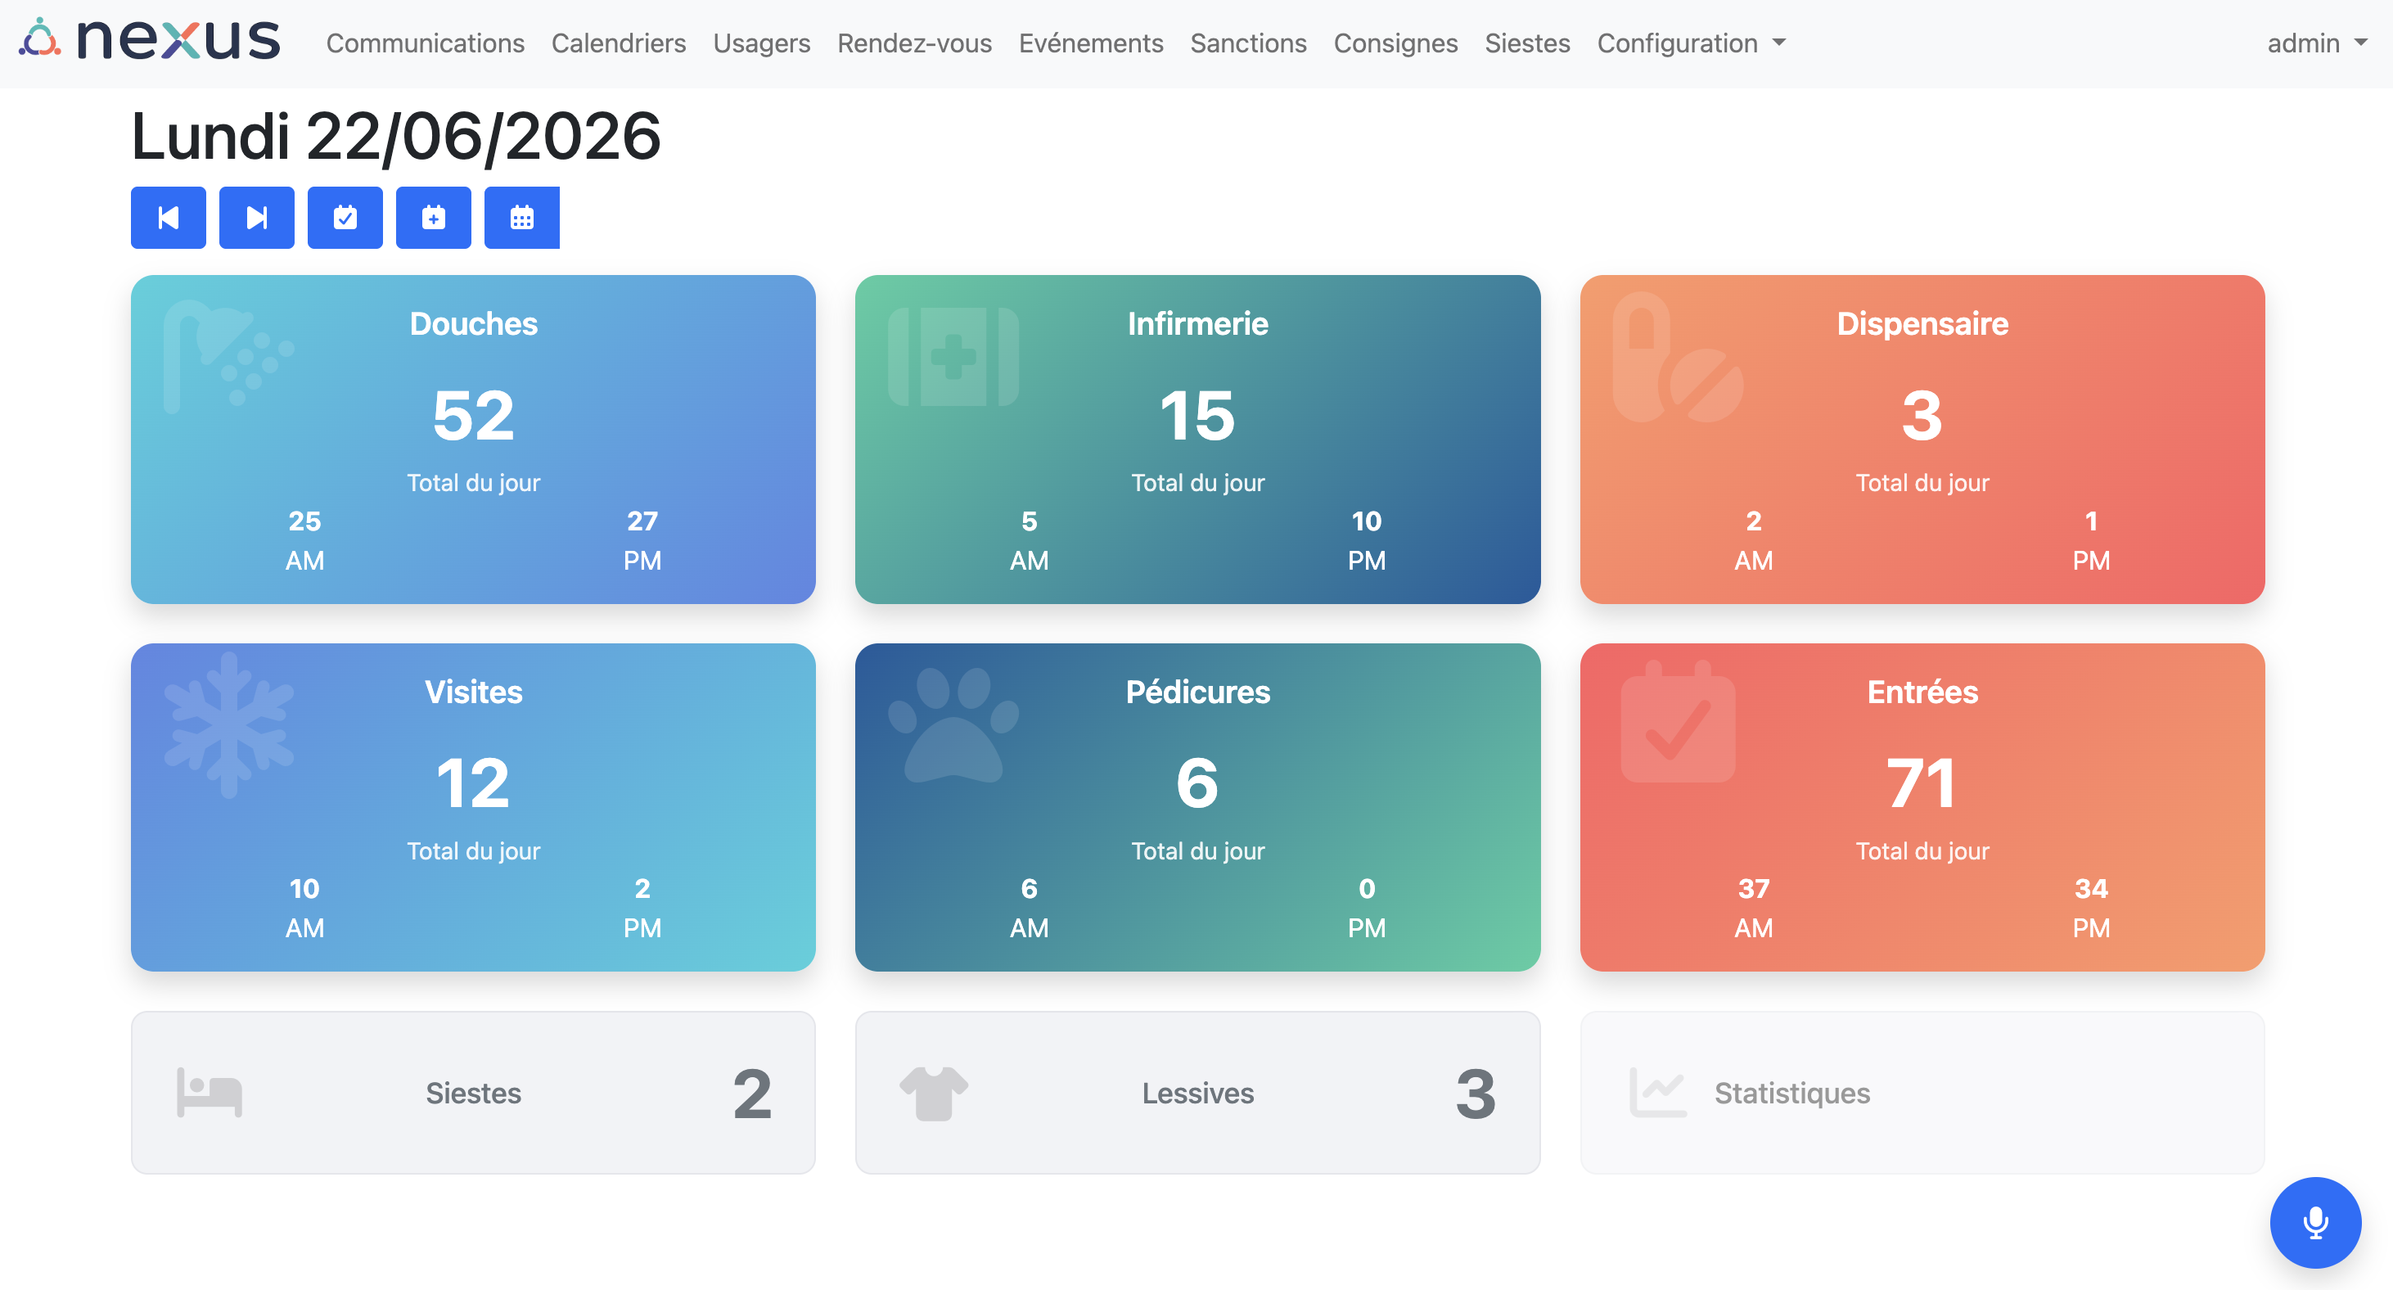Open the calendar grid date picker

coord(522,218)
